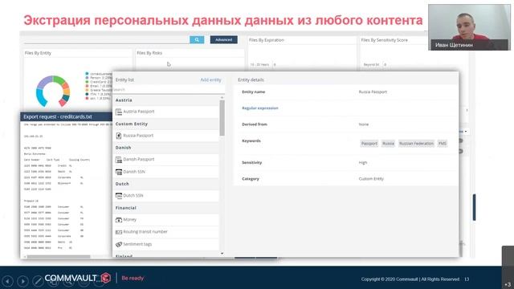This screenshot has height=289, width=514.
Task: Click the Commvault logo in footer
Action: pos(78,279)
